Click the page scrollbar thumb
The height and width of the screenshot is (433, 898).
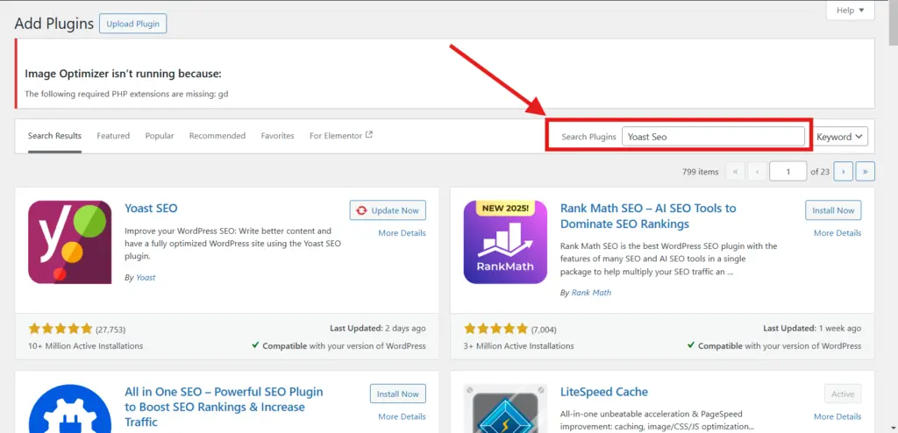point(893,23)
